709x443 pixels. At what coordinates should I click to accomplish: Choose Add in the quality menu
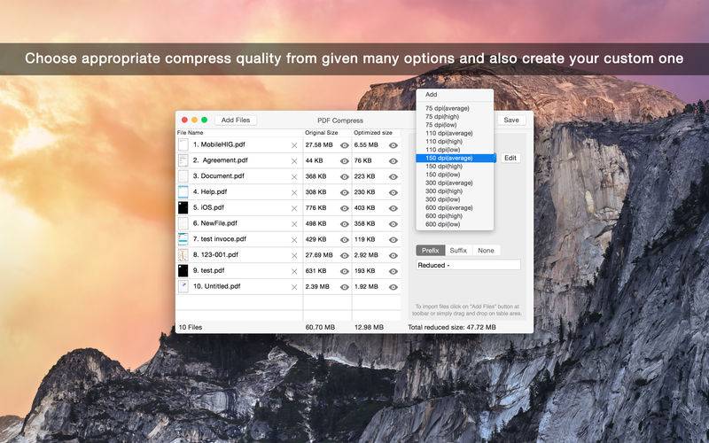tap(455, 95)
